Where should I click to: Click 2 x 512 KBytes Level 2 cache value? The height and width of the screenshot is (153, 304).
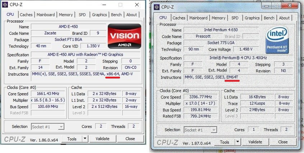pyautogui.click(x=105, y=106)
